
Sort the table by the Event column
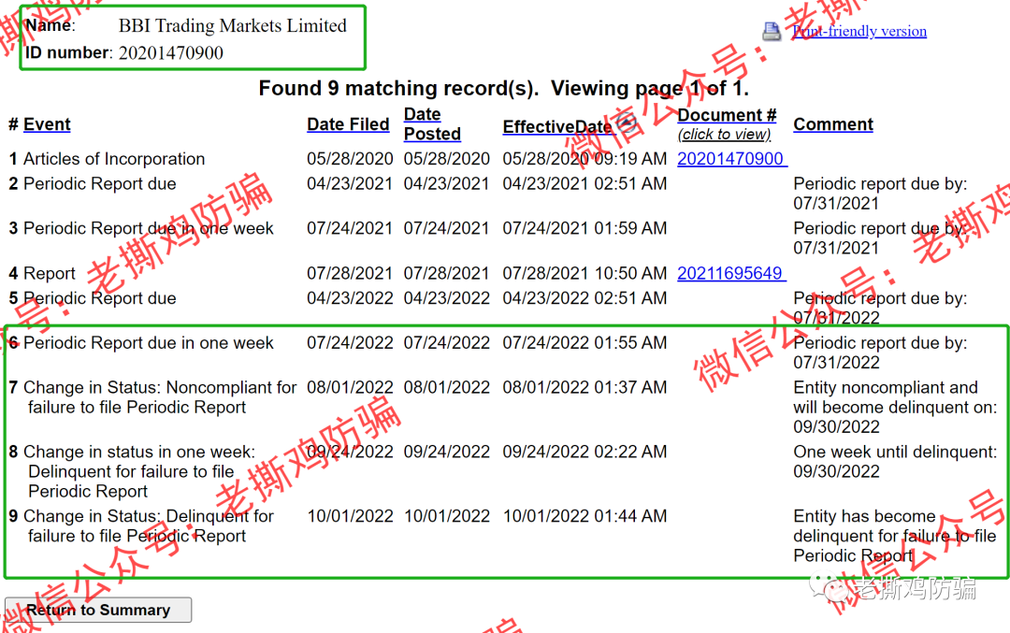[47, 124]
